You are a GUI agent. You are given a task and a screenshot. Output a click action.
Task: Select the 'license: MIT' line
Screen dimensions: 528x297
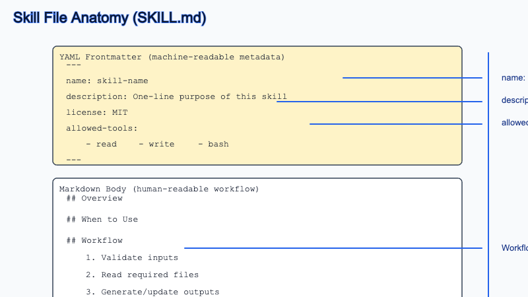pos(96,112)
